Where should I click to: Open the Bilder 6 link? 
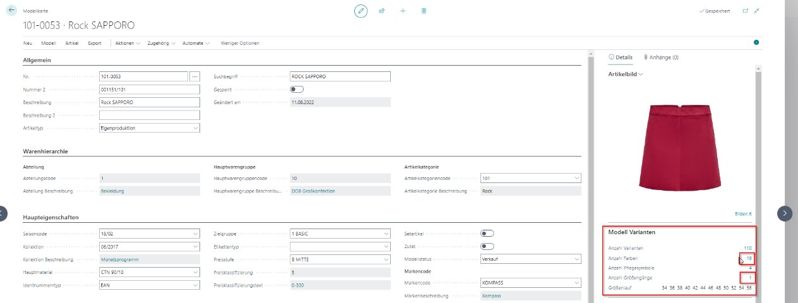click(743, 214)
